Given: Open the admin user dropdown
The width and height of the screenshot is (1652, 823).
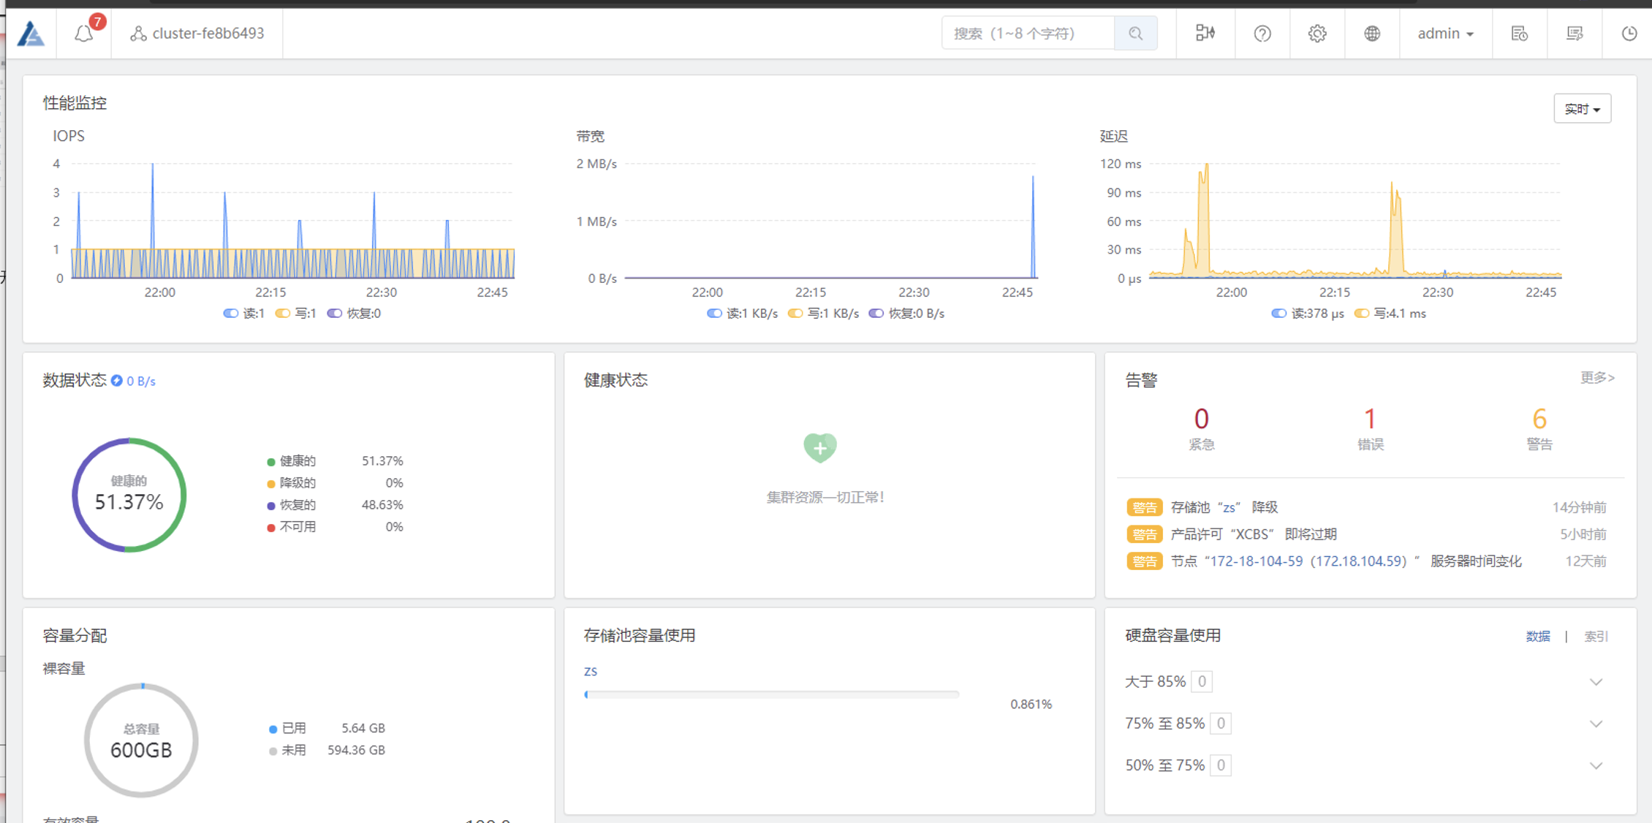Looking at the screenshot, I should [x=1445, y=33].
